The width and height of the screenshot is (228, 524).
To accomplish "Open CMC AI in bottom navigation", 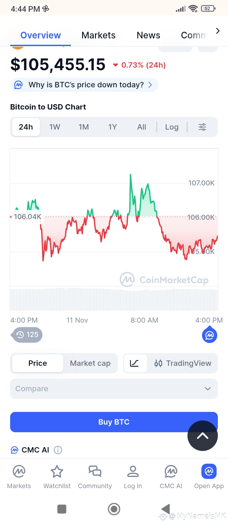I will pos(171,476).
